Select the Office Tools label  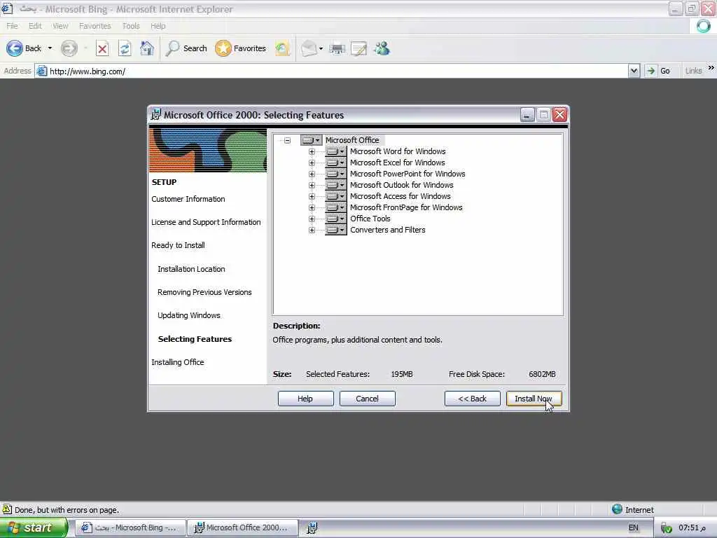coord(370,219)
